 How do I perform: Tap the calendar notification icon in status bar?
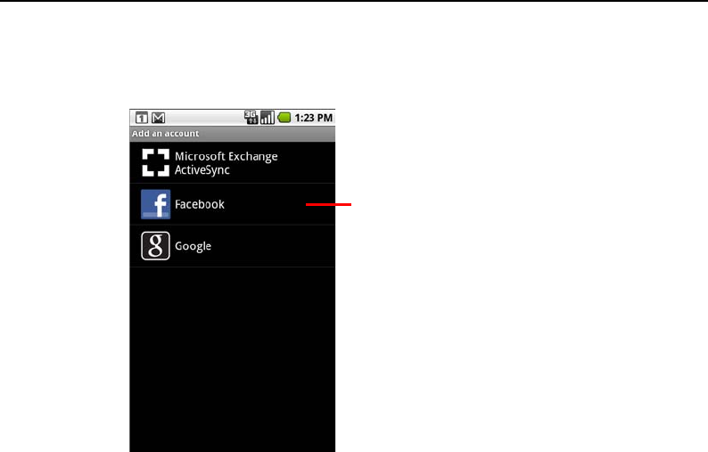coord(141,118)
